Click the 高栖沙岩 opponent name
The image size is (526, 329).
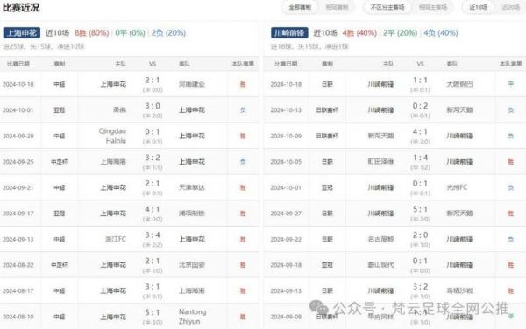pos(459,290)
